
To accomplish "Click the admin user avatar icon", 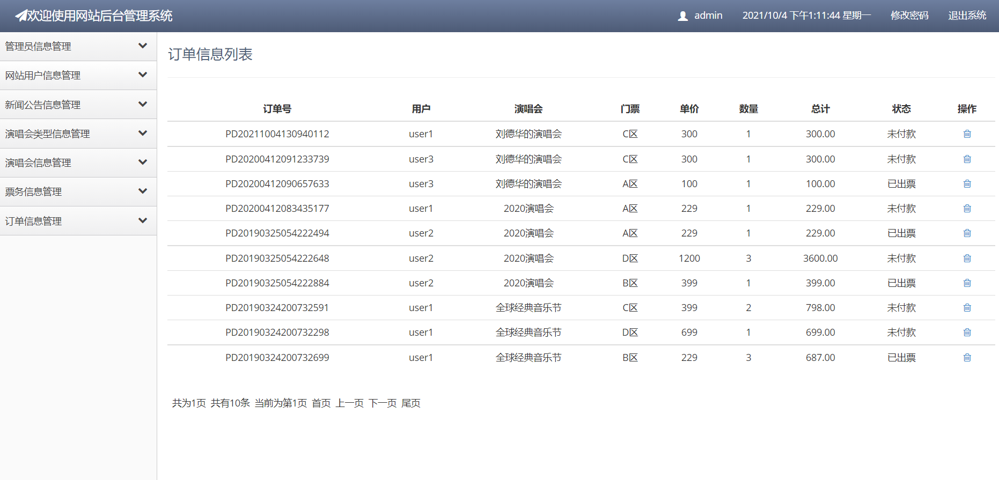I will 682,16.
